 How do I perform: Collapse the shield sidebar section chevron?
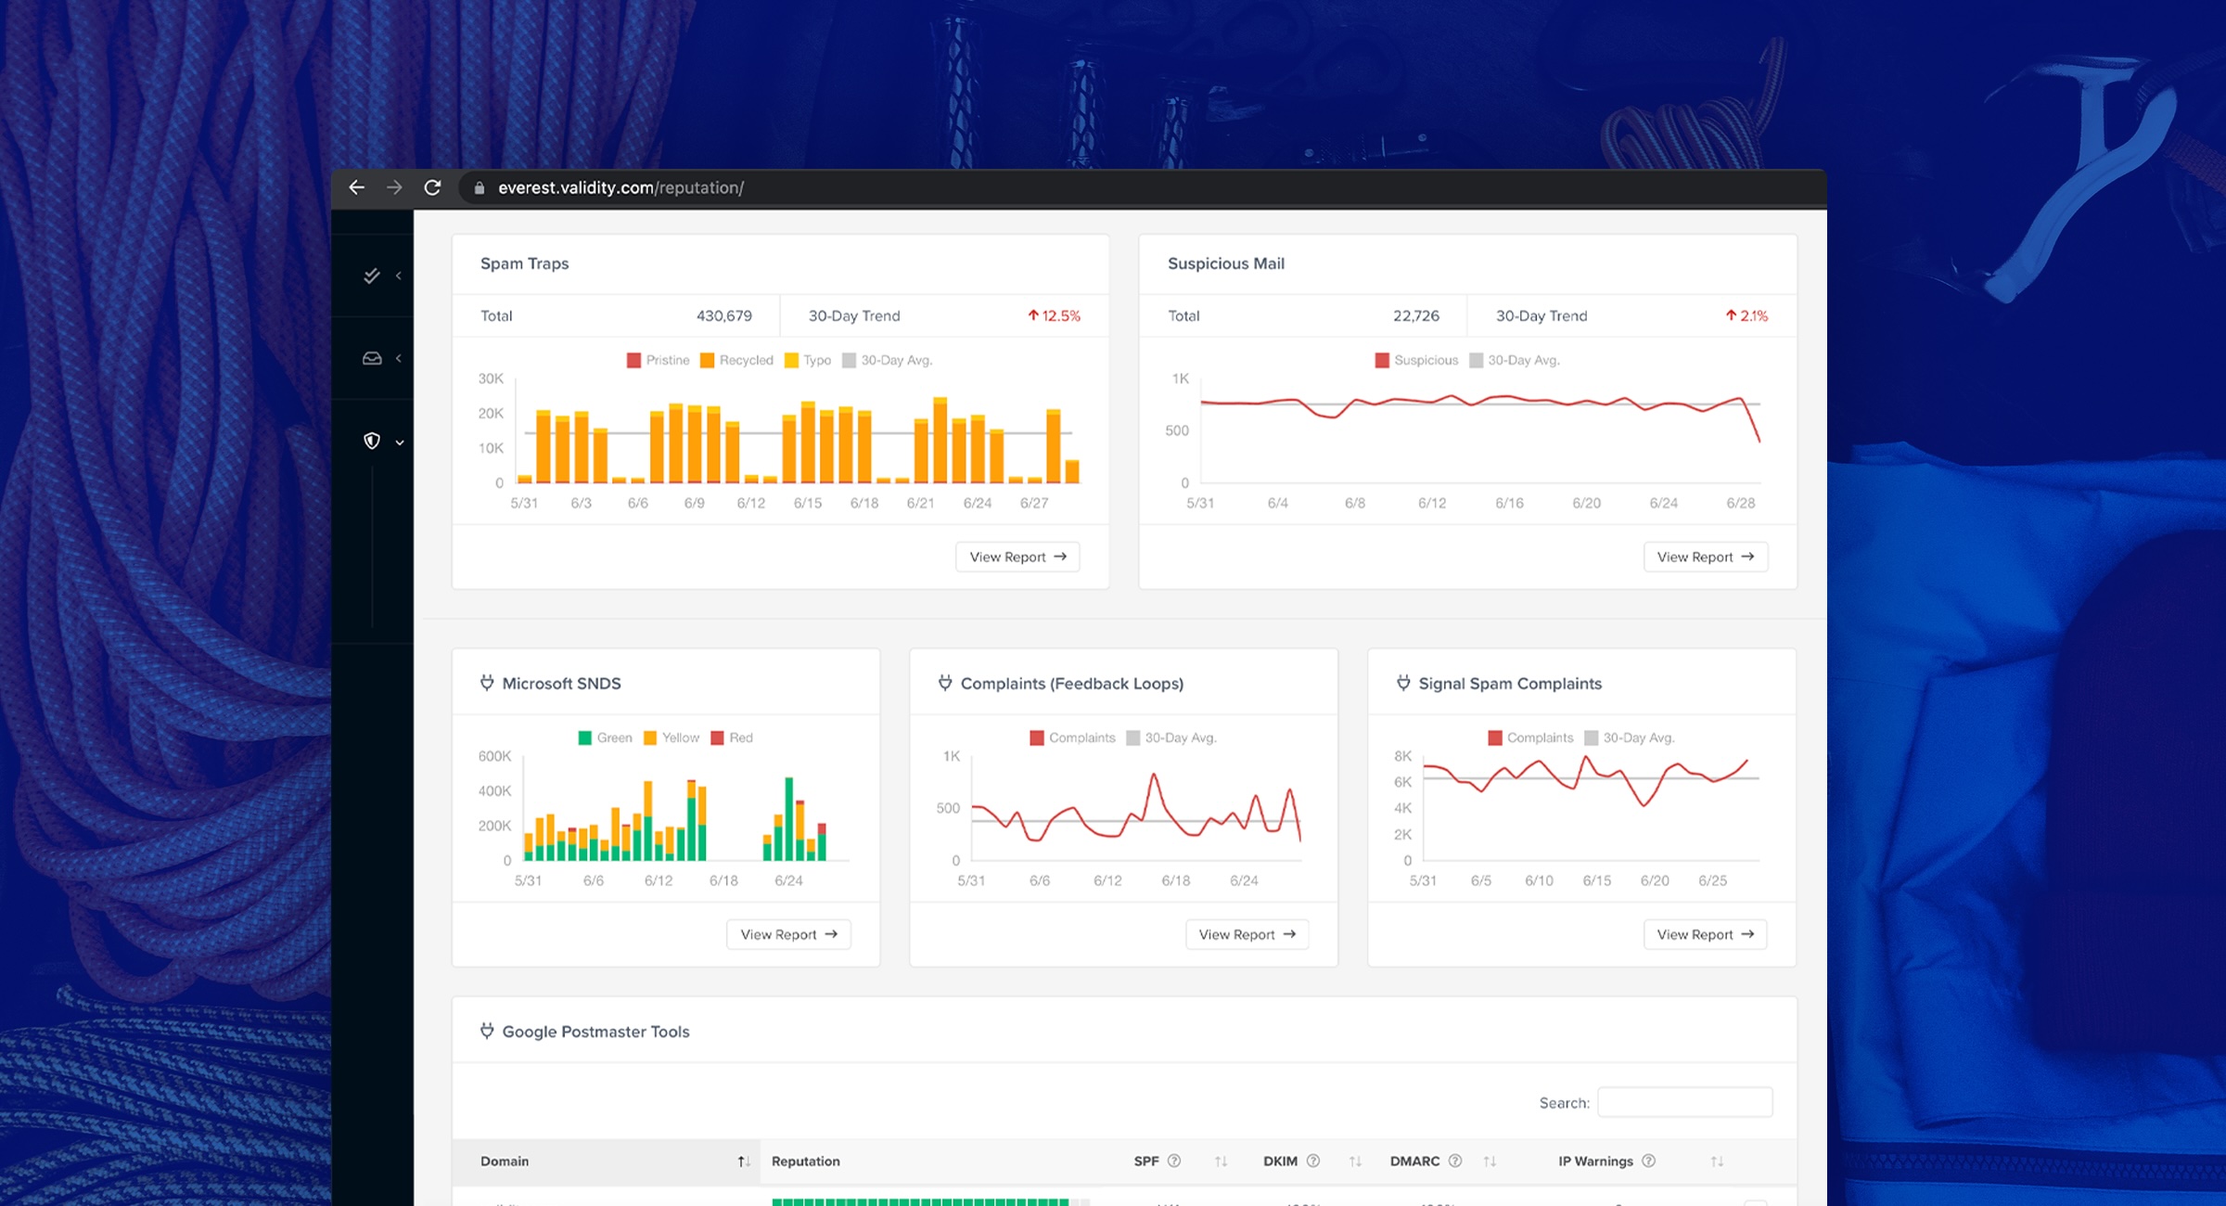(x=400, y=443)
